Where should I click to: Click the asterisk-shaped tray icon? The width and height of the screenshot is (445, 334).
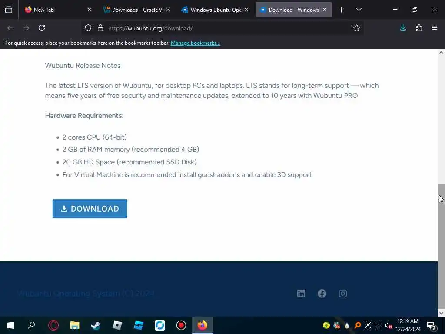coord(368,325)
